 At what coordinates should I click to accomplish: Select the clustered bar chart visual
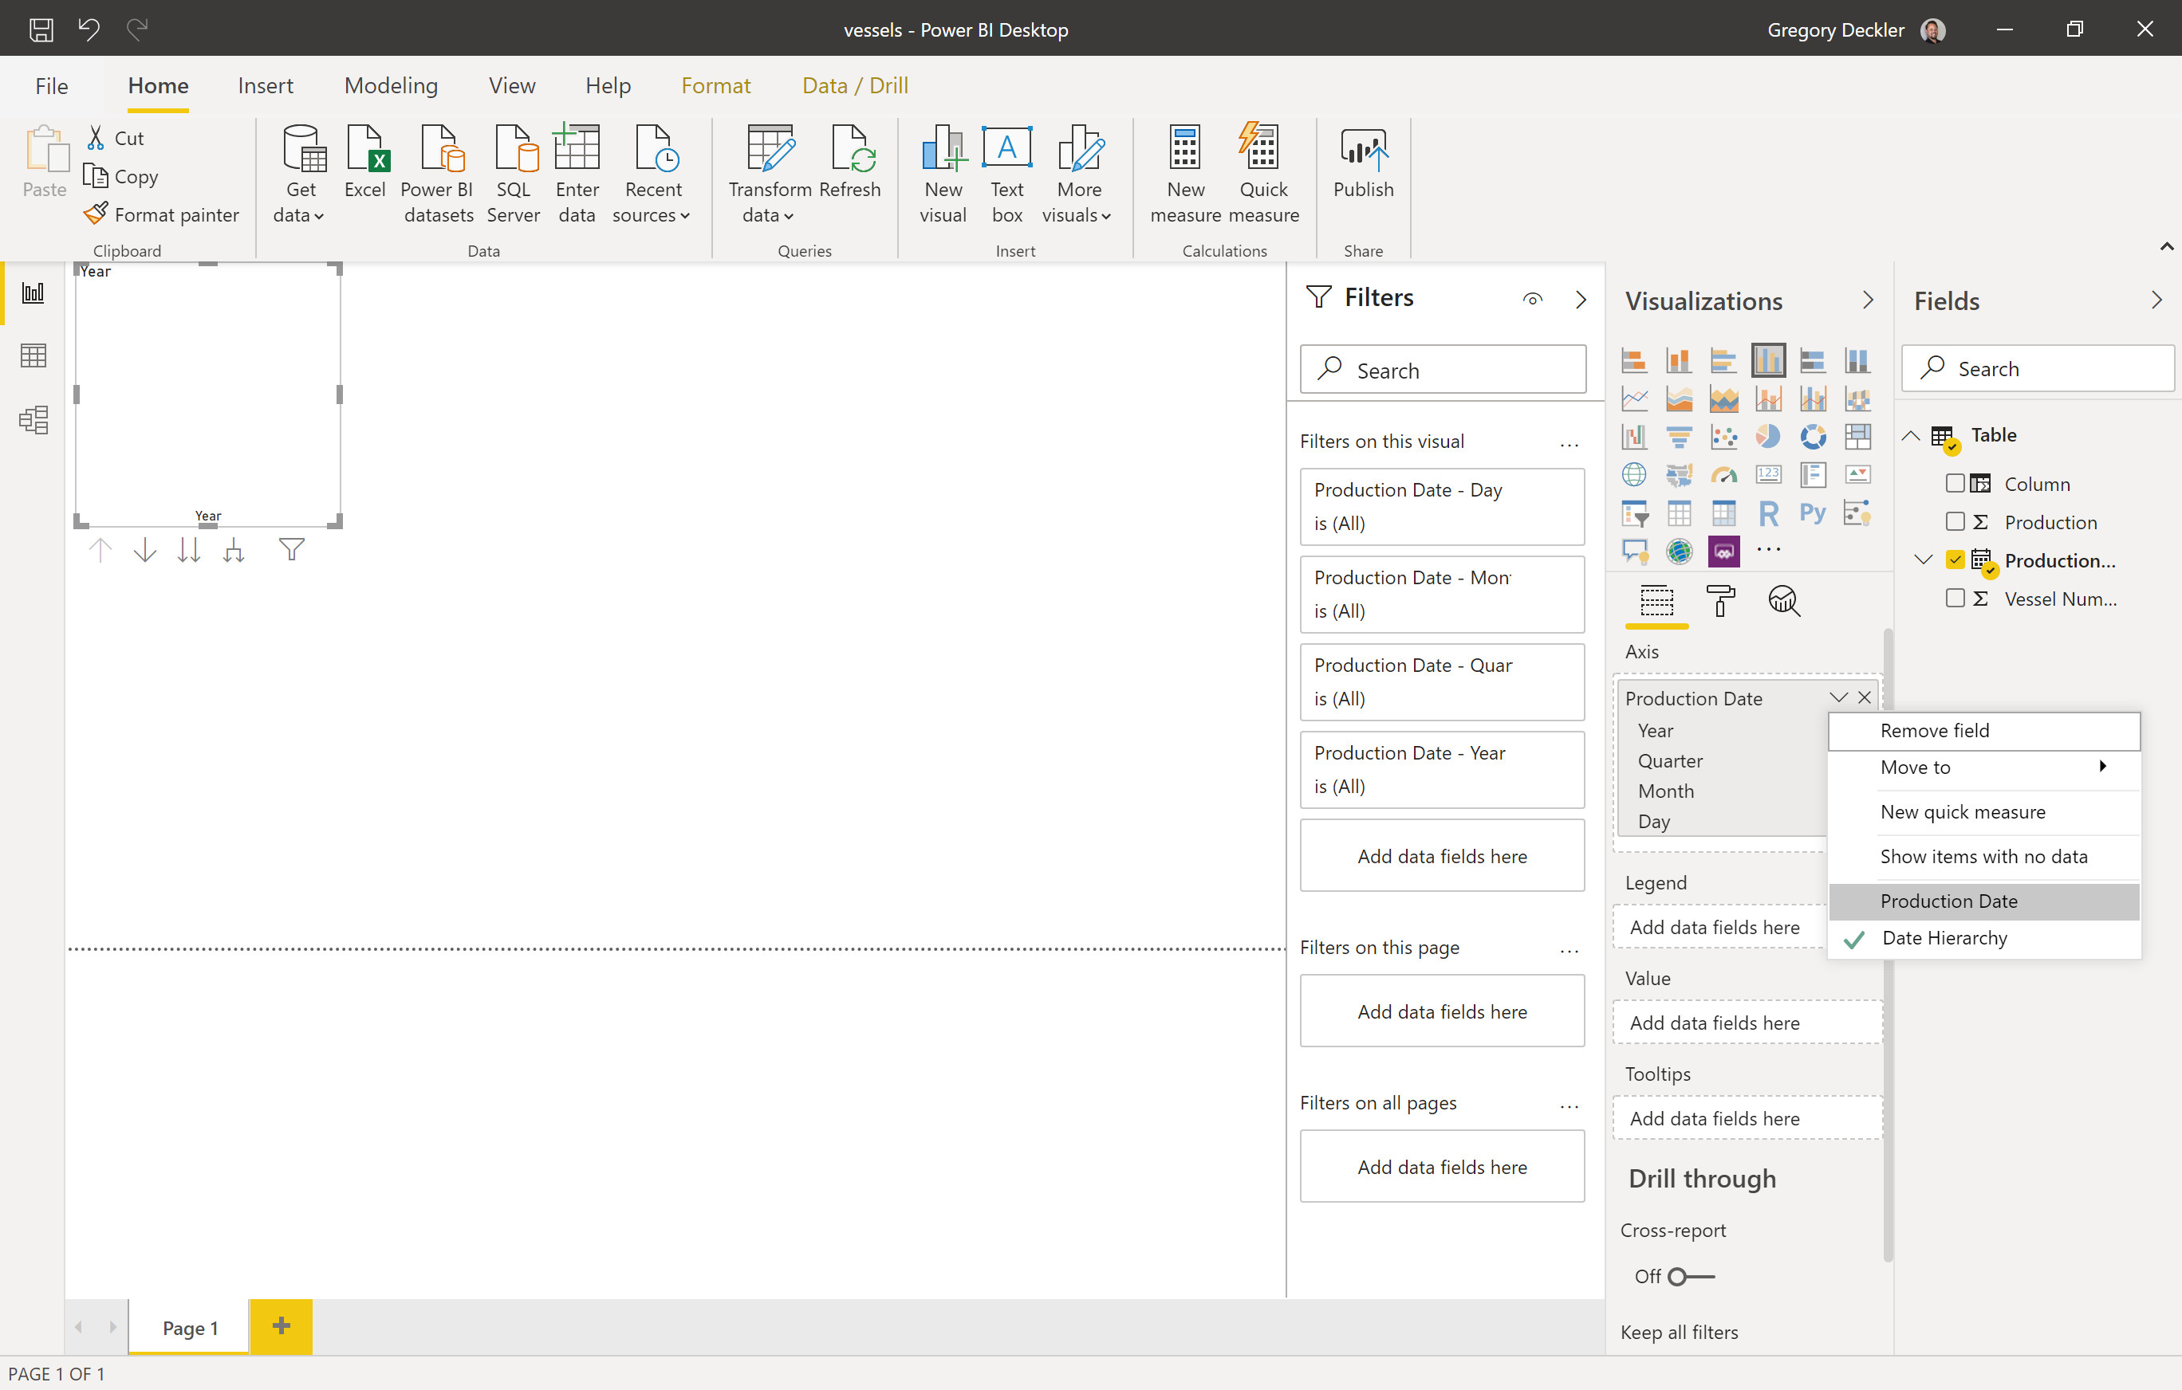1723,360
